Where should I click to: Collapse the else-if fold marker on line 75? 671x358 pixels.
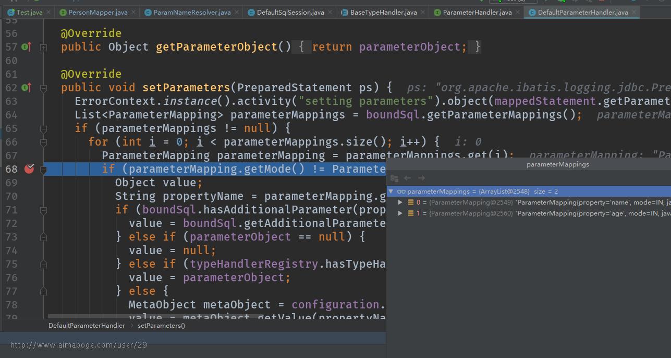tap(44, 264)
